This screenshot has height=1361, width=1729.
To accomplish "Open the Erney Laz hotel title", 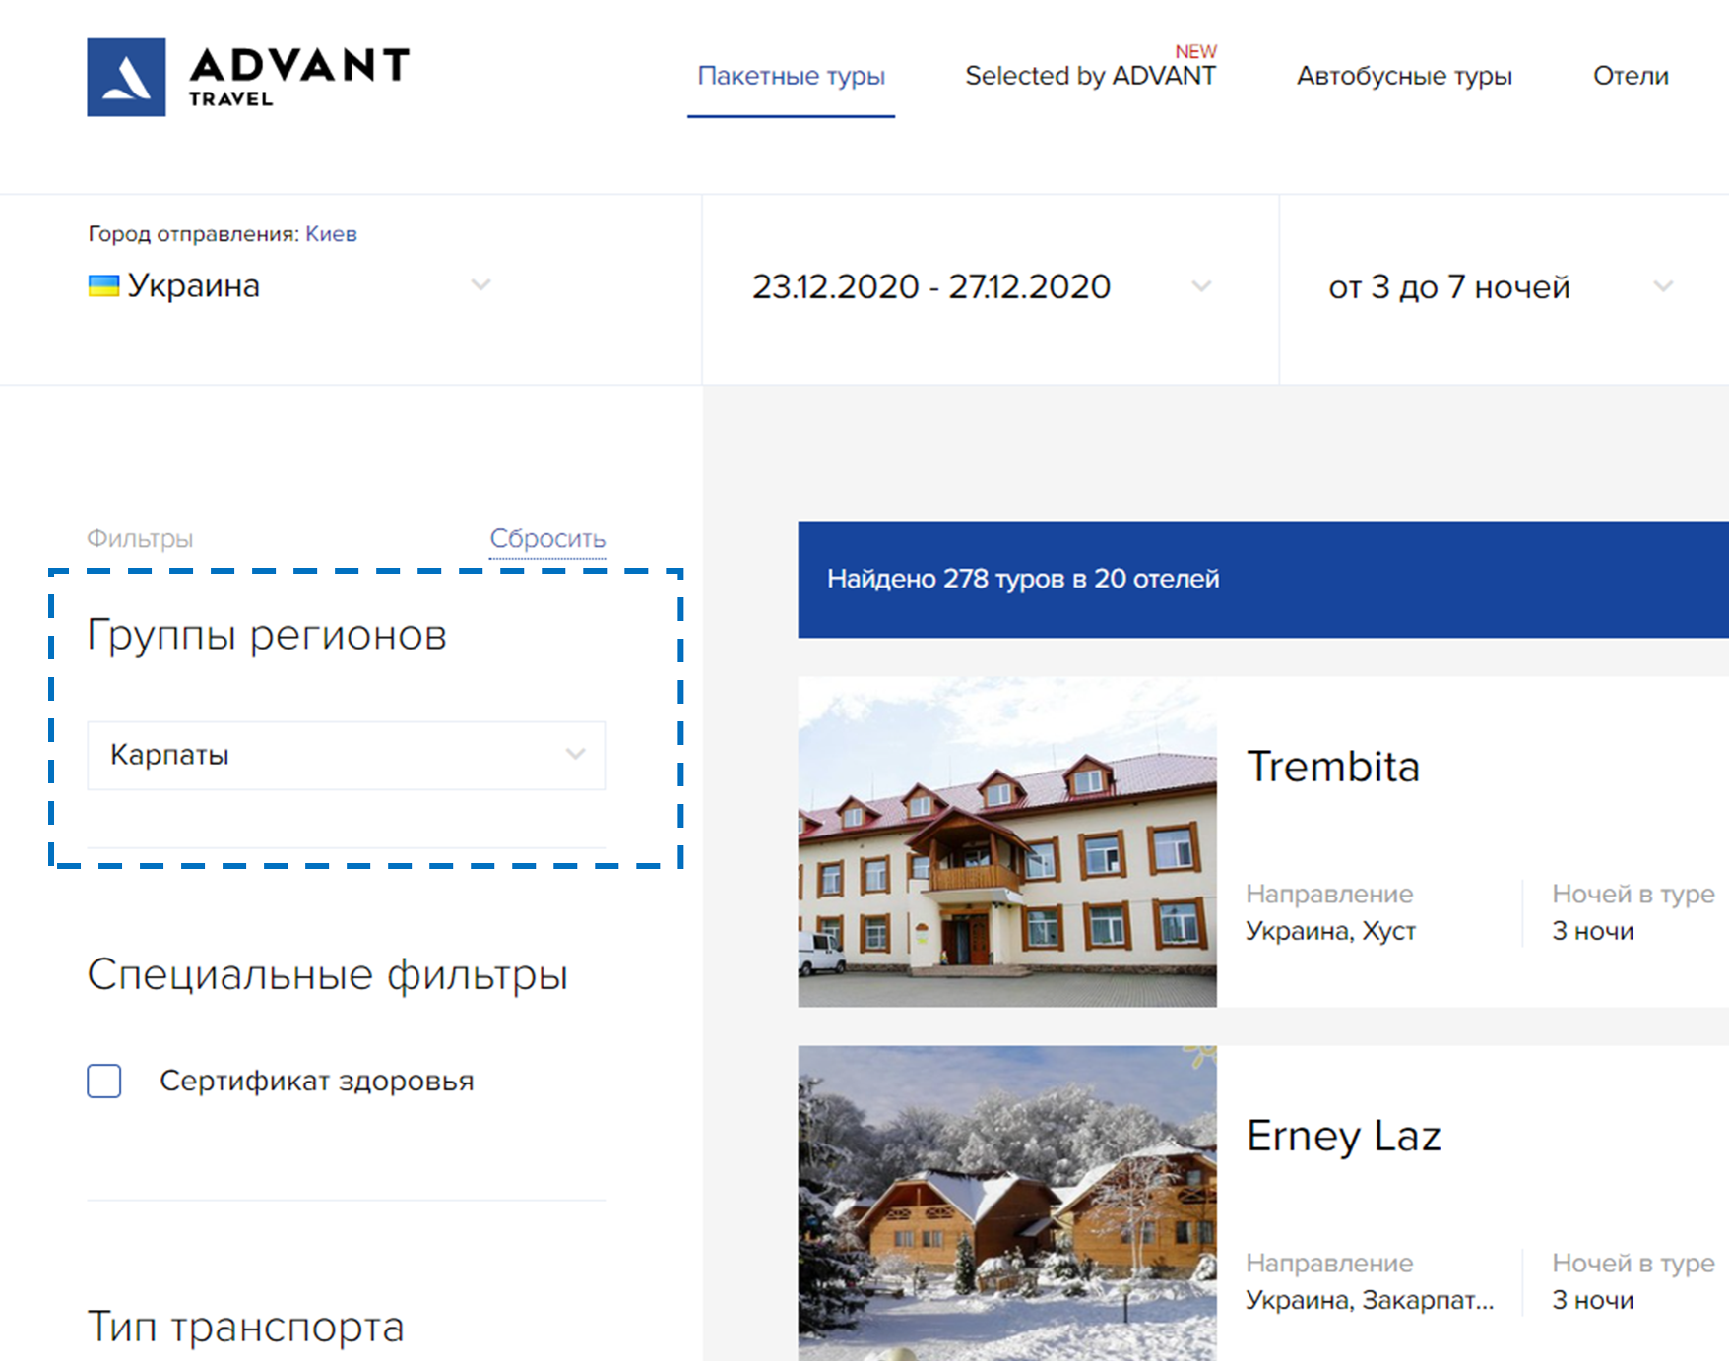I will coord(1343,1136).
